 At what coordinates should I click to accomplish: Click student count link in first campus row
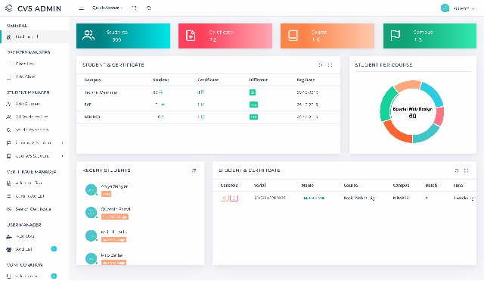coord(158,92)
